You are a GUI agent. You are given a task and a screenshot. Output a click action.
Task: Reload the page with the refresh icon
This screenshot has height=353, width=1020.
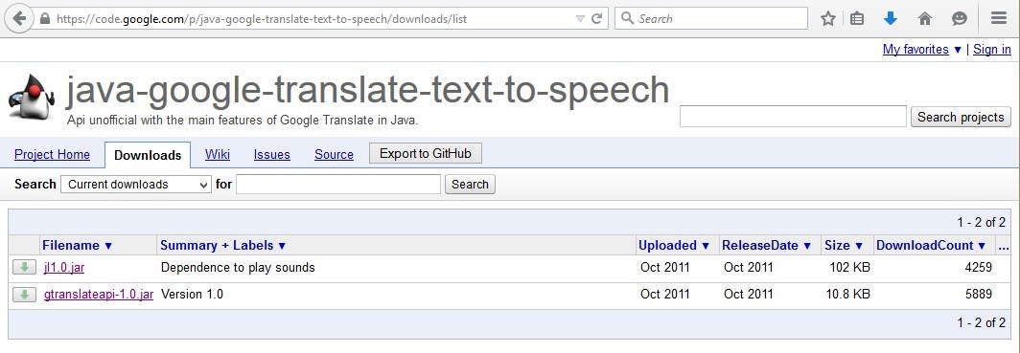point(596,19)
